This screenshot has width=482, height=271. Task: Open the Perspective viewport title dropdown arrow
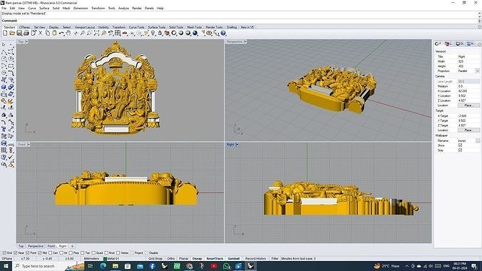tap(245, 41)
